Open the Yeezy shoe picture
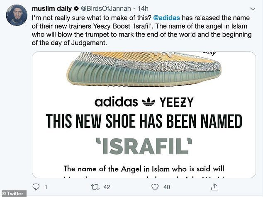The width and height of the screenshot is (263, 197). click(x=144, y=69)
